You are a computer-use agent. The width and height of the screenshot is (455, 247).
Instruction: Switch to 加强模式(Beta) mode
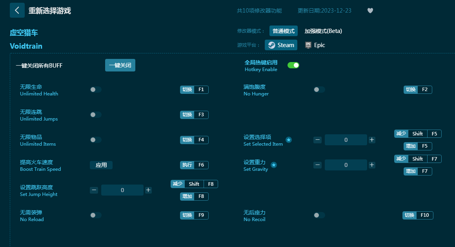pyautogui.click(x=323, y=31)
